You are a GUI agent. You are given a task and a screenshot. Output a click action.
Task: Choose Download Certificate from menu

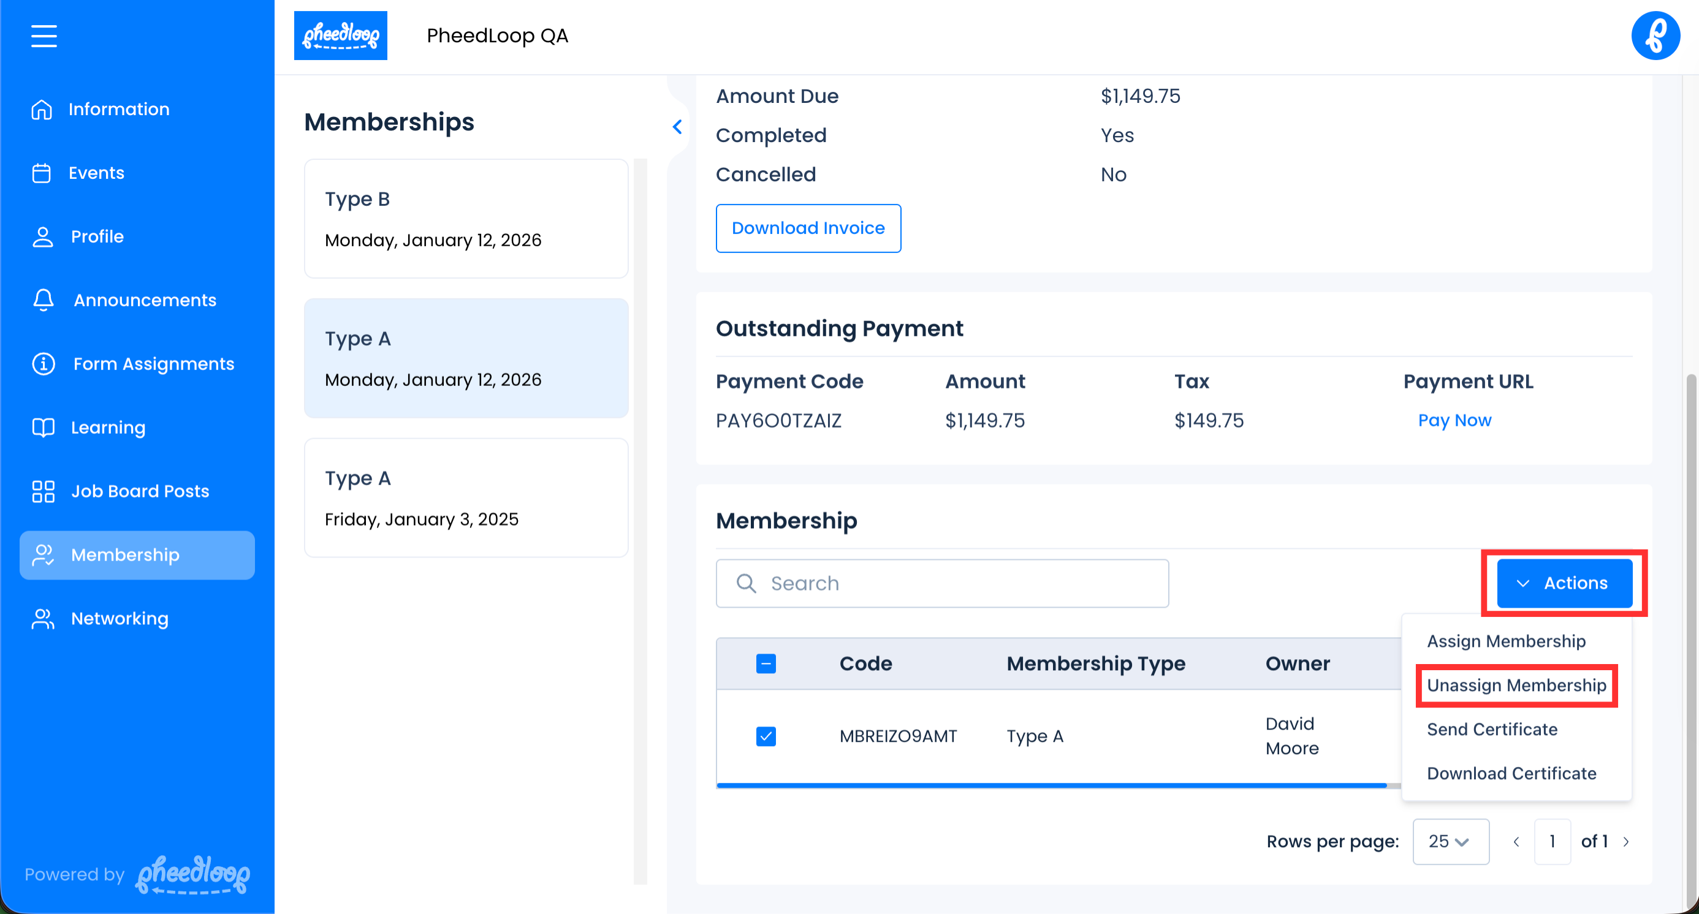tap(1511, 773)
